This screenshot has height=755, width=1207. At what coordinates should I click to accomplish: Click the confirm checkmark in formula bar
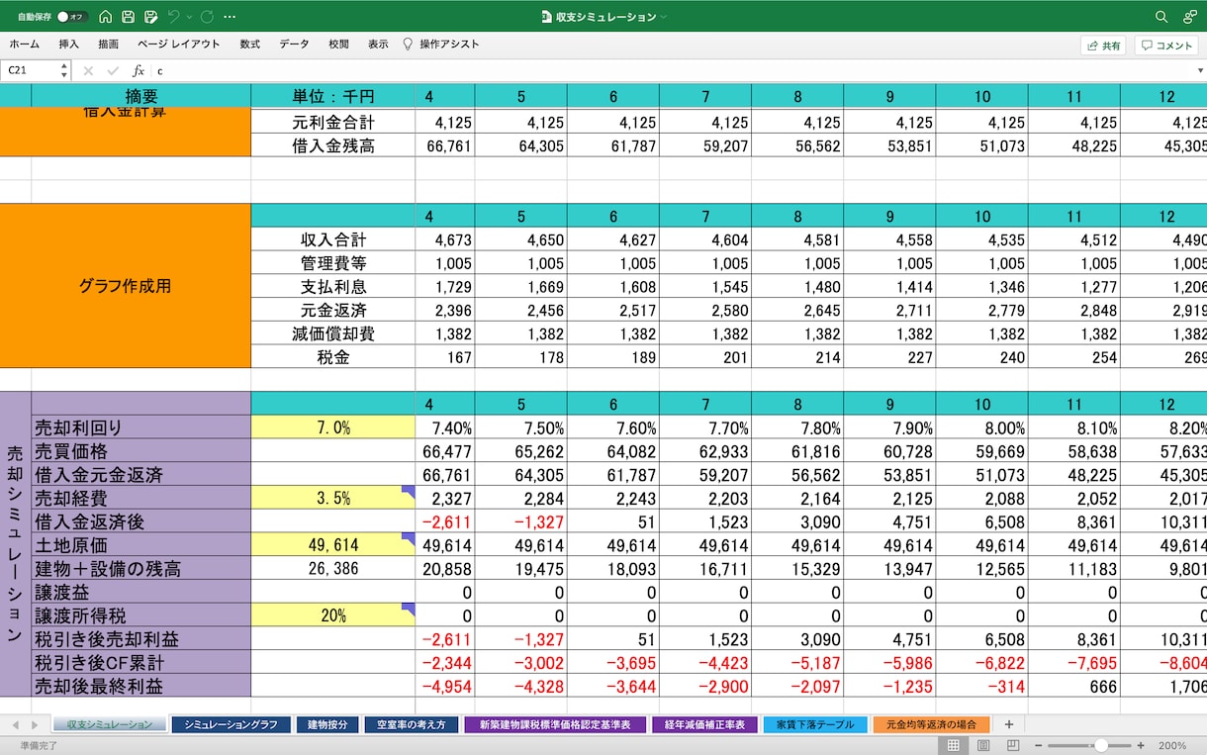point(114,70)
